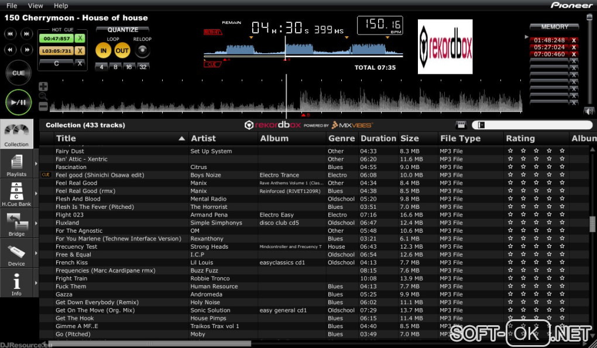Select track Flight 023
Viewport: 597px width, 348px height.
click(x=314, y=215)
